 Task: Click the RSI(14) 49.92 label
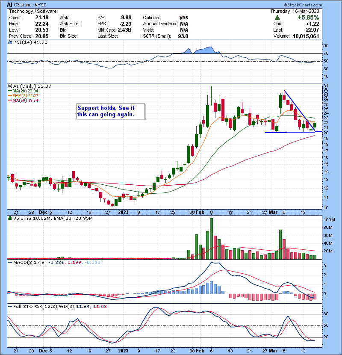pos(30,42)
